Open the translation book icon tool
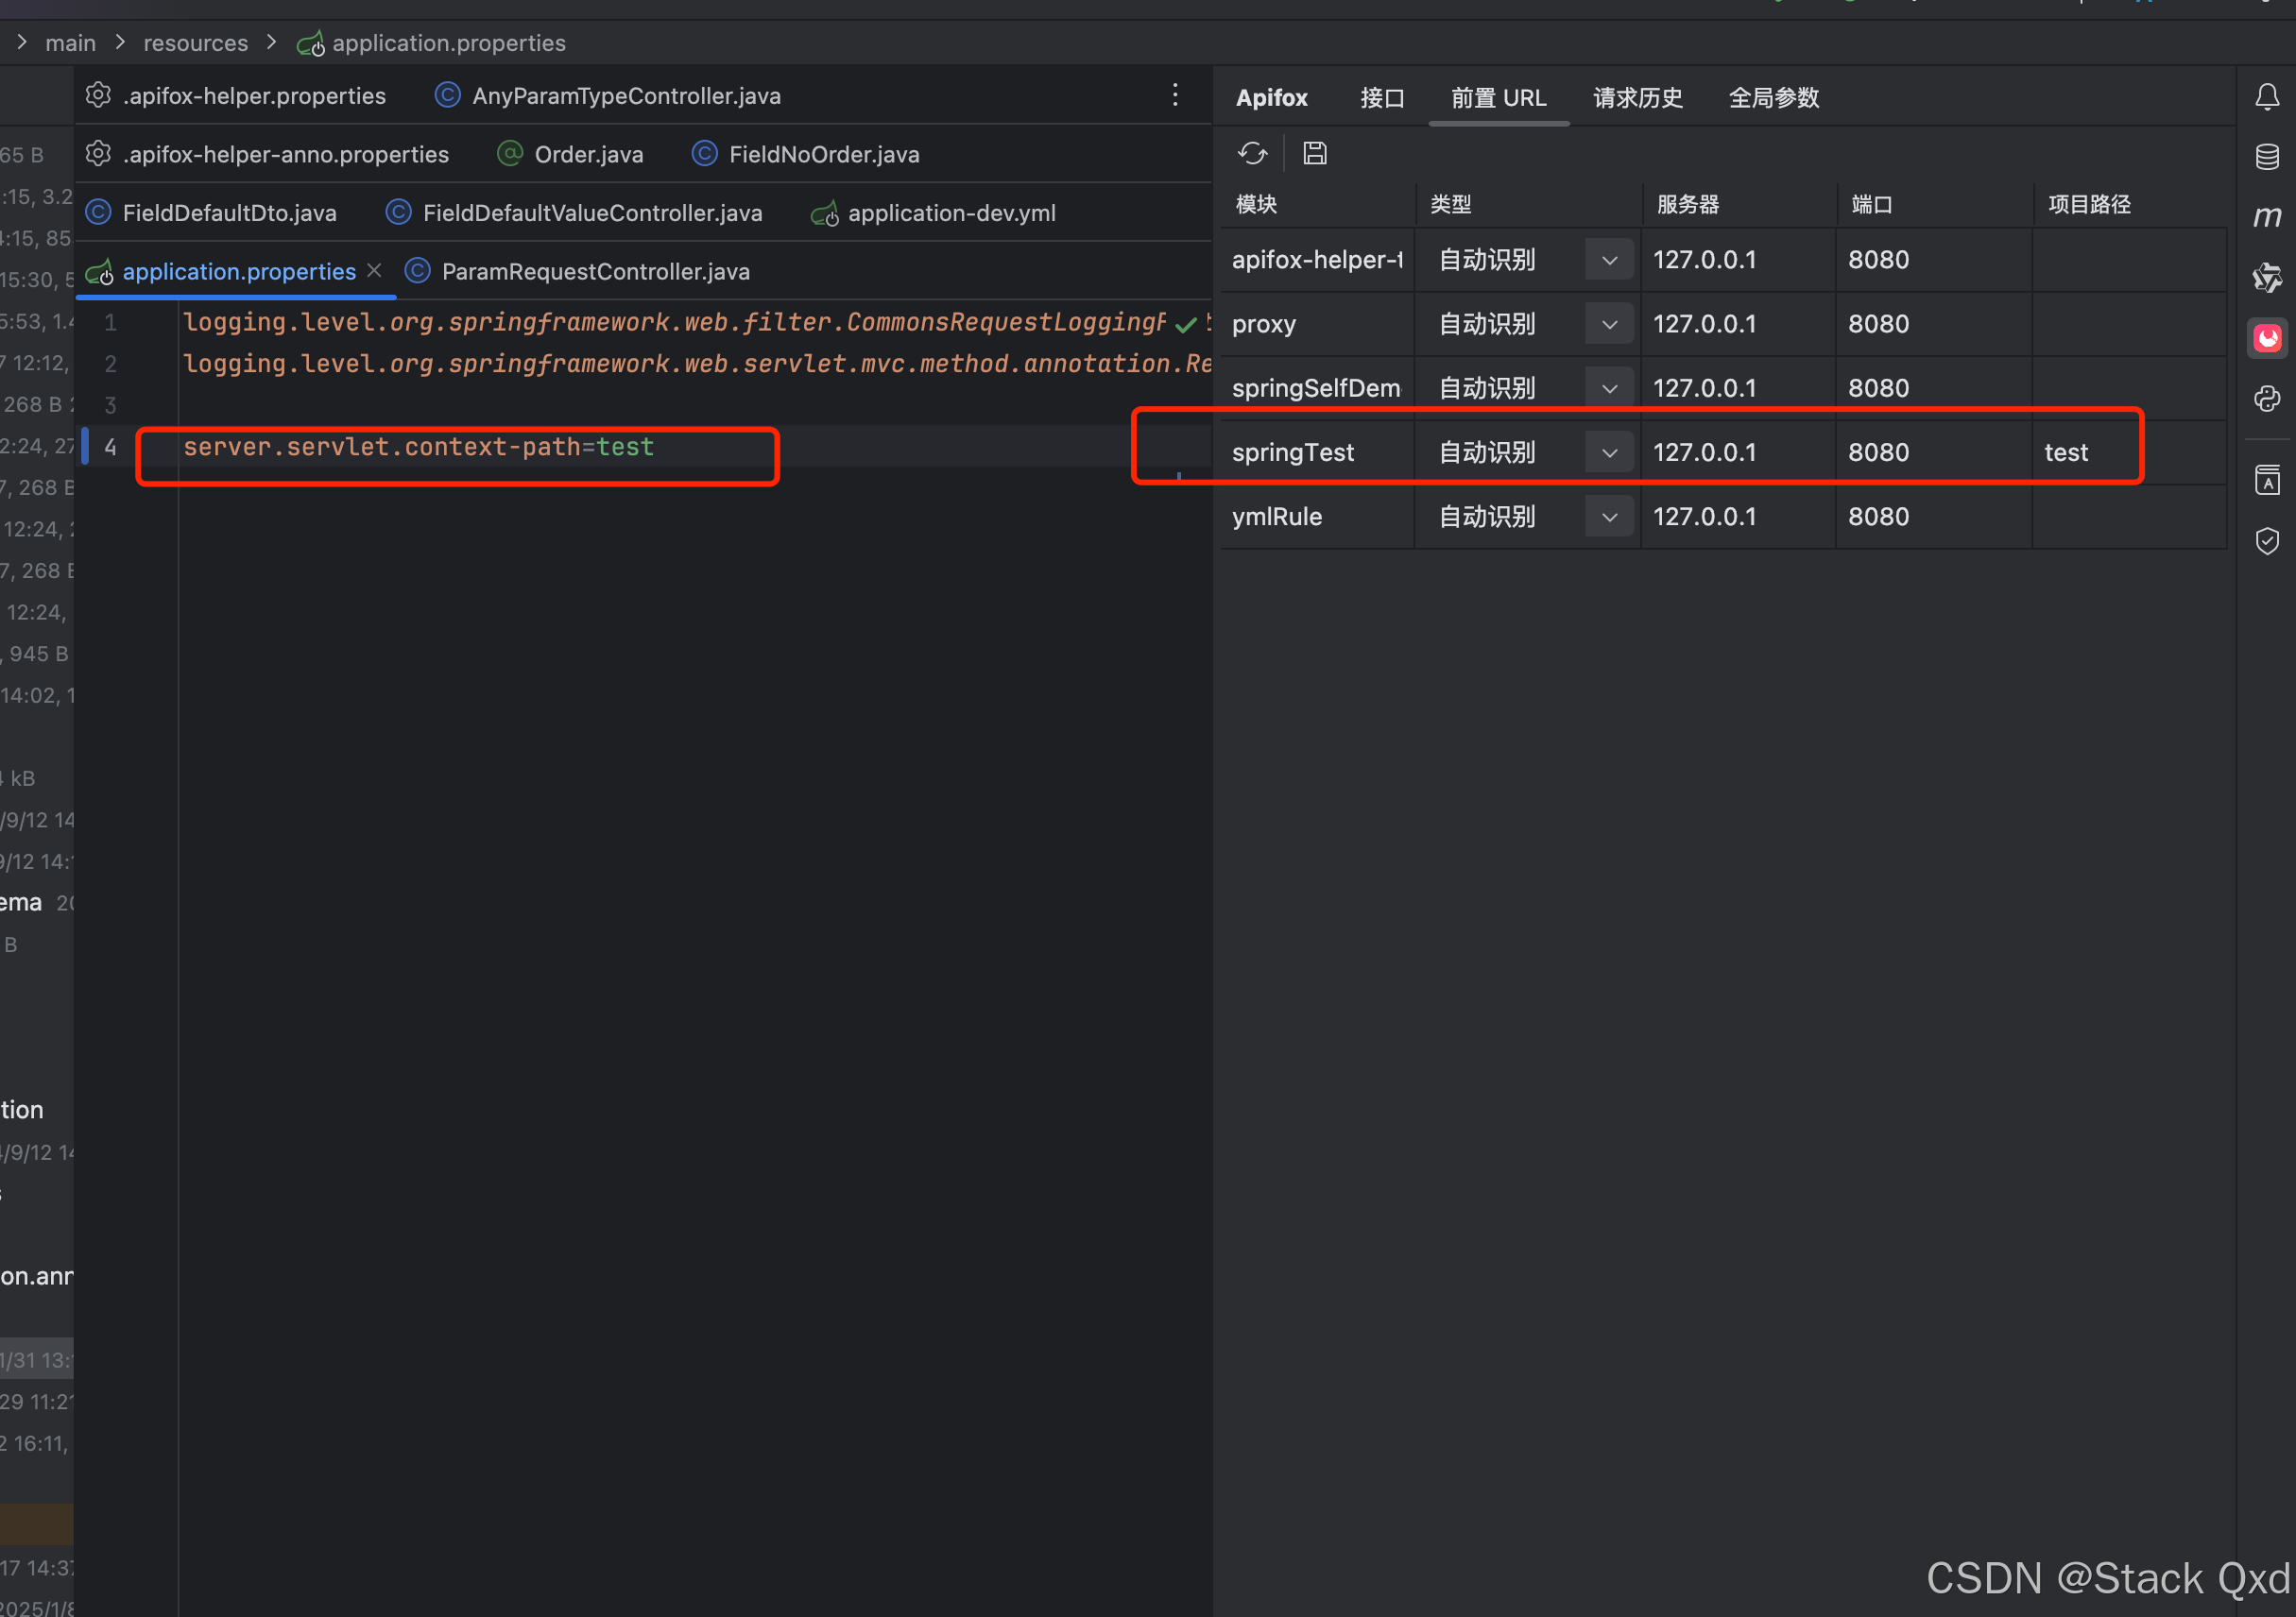Viewport: 2296px width, 1617px height. (2266, 481)
